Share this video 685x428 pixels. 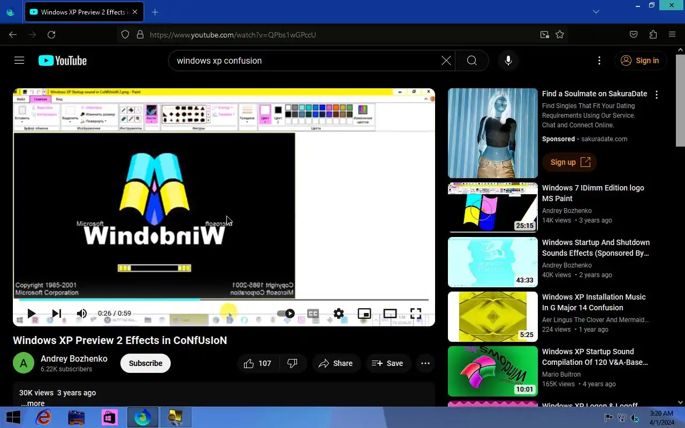click(336, 363)
